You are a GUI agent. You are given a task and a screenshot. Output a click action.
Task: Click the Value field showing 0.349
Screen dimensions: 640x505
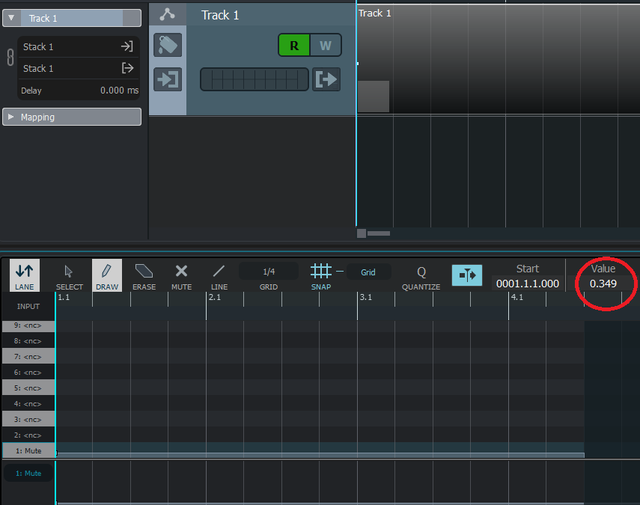(x=603, y=284)
